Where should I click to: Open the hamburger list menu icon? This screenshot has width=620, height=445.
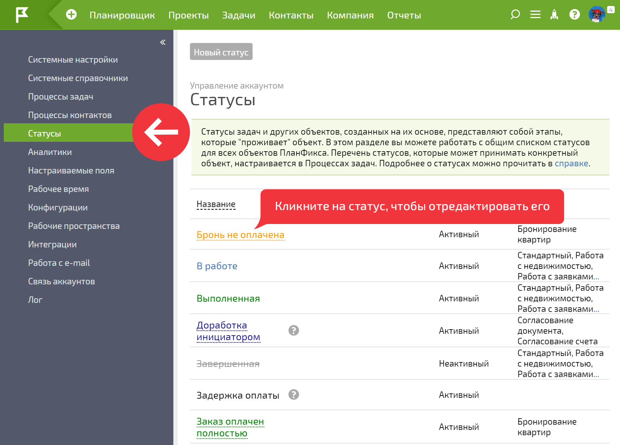535,15
